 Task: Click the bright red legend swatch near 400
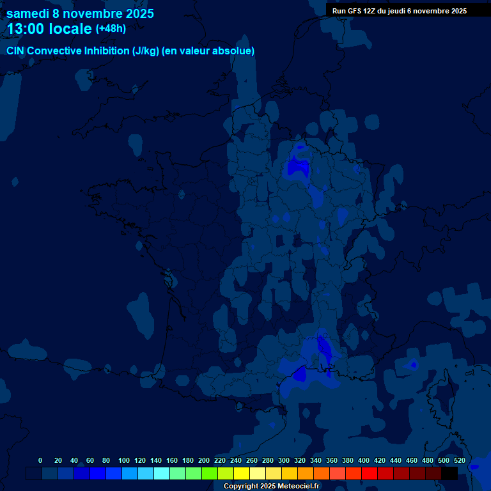[370, 474]
